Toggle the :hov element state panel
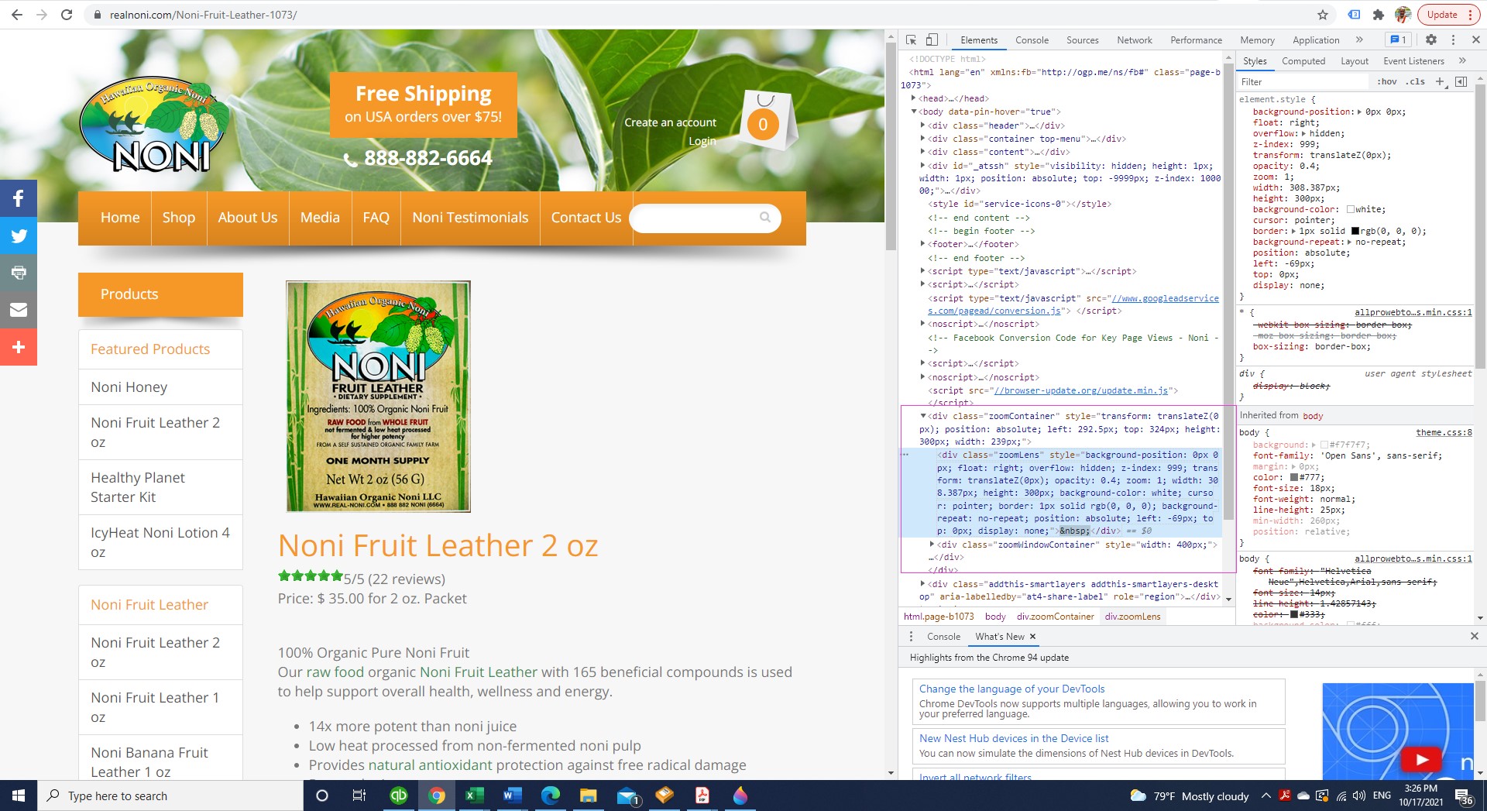 pyautogui.click(x=1386, y=81)
